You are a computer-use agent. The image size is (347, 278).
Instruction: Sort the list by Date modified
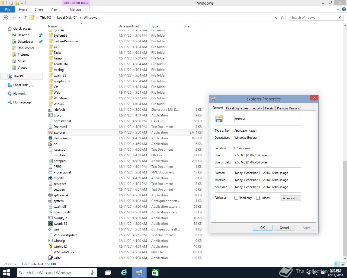[133, 26]
